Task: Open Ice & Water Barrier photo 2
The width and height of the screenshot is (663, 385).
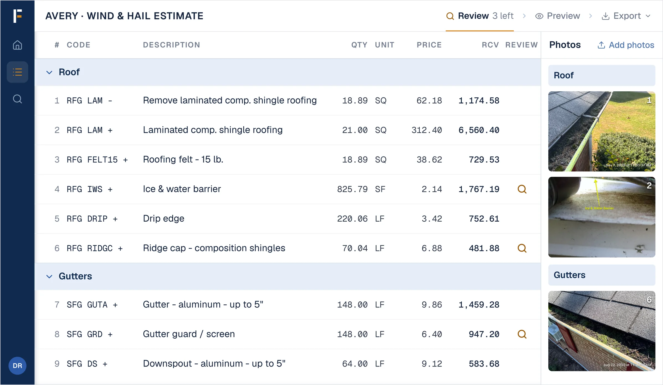Action: click(x=602, y=217)
